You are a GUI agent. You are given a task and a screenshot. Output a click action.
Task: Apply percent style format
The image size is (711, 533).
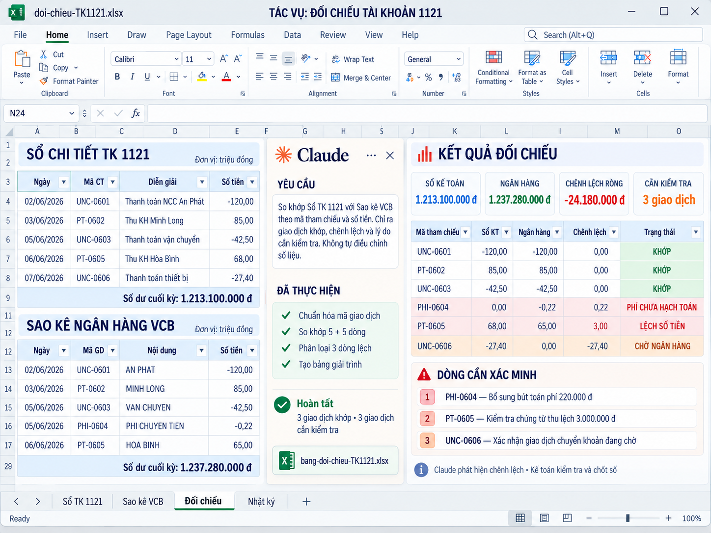(x=429, y=77)
